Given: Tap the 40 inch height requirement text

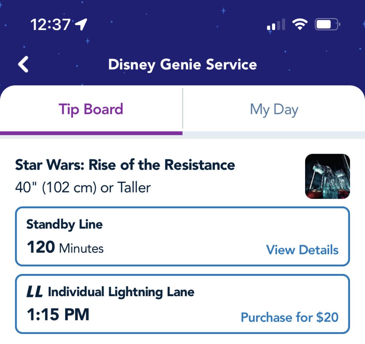Looking at the screenshot, I should tap(83, 187).
